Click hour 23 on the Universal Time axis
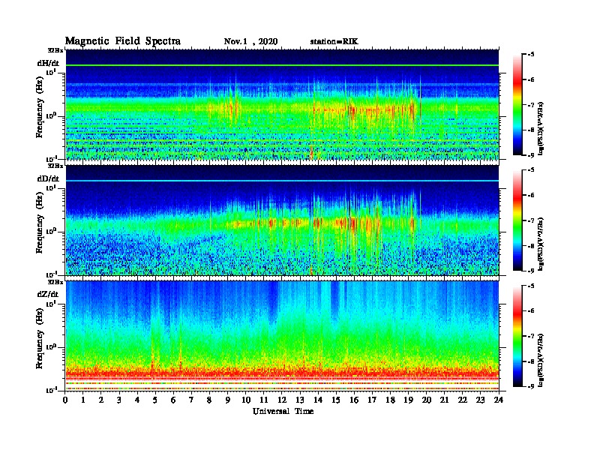Image resolution: width=594 pixels, height=459 pixels. click(x=480, y=400)
